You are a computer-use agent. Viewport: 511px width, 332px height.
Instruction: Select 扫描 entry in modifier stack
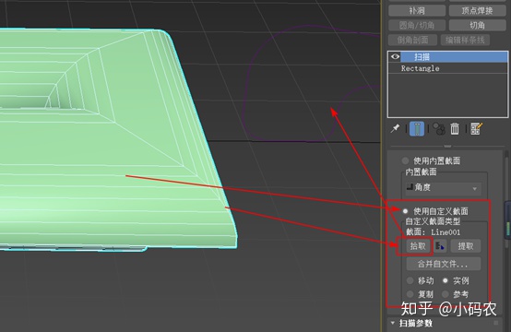click(x=447, y=57)
